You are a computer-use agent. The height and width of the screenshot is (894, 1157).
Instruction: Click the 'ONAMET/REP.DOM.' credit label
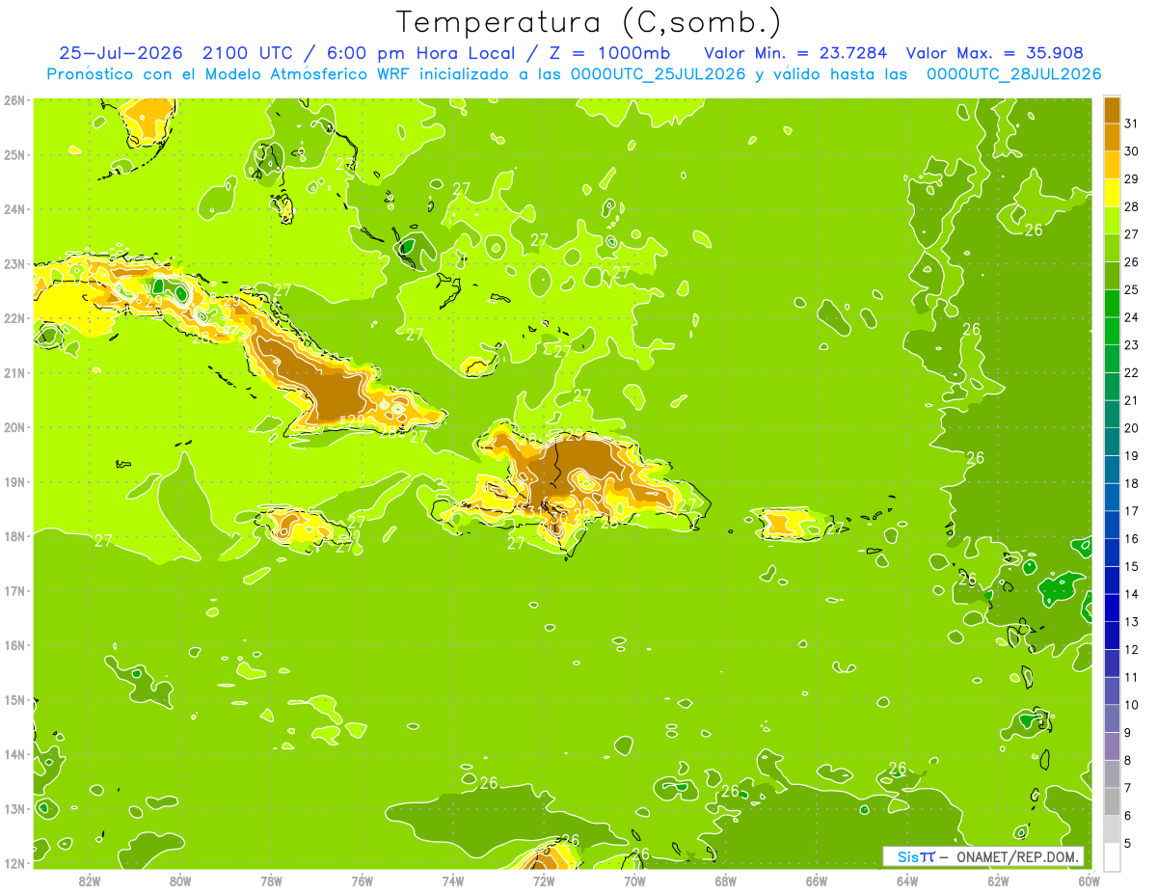pos(1019,856)
